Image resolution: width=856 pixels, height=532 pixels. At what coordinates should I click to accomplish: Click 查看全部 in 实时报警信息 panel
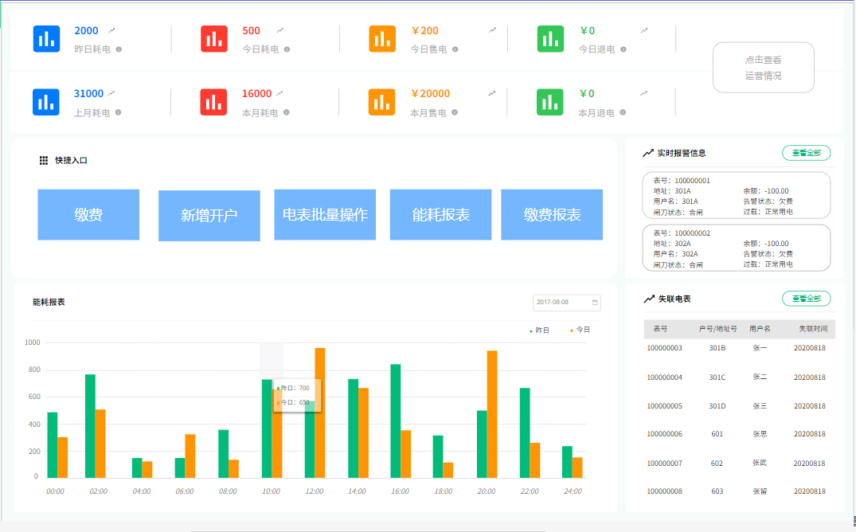click(806, 153)
